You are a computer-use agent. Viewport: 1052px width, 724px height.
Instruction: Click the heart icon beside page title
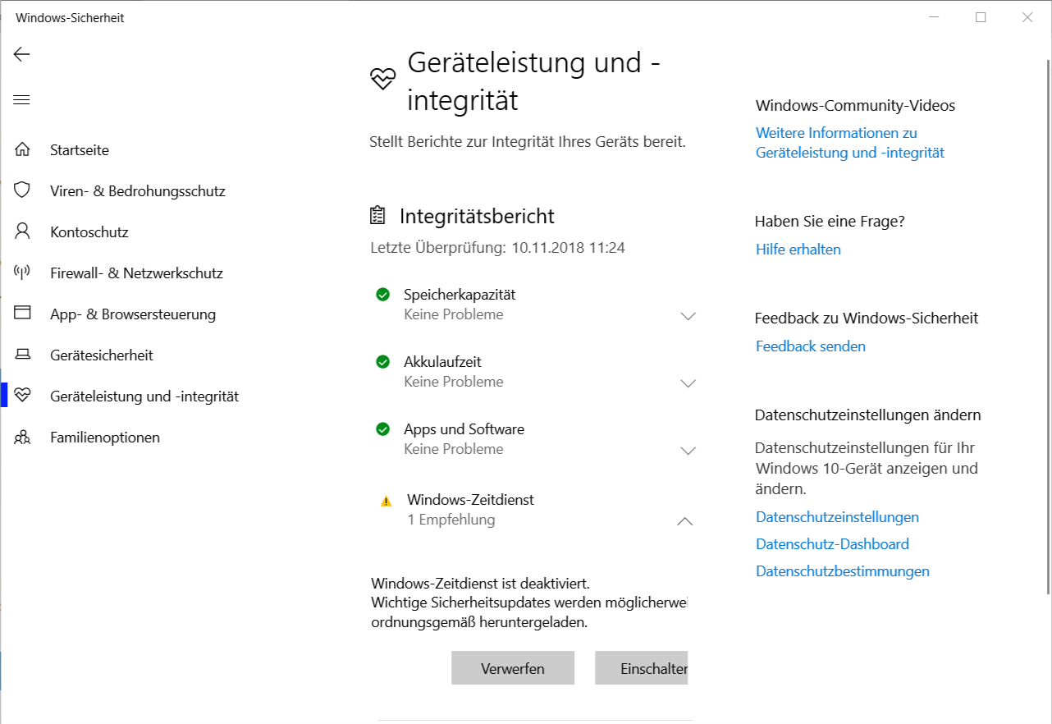(383, 78)
